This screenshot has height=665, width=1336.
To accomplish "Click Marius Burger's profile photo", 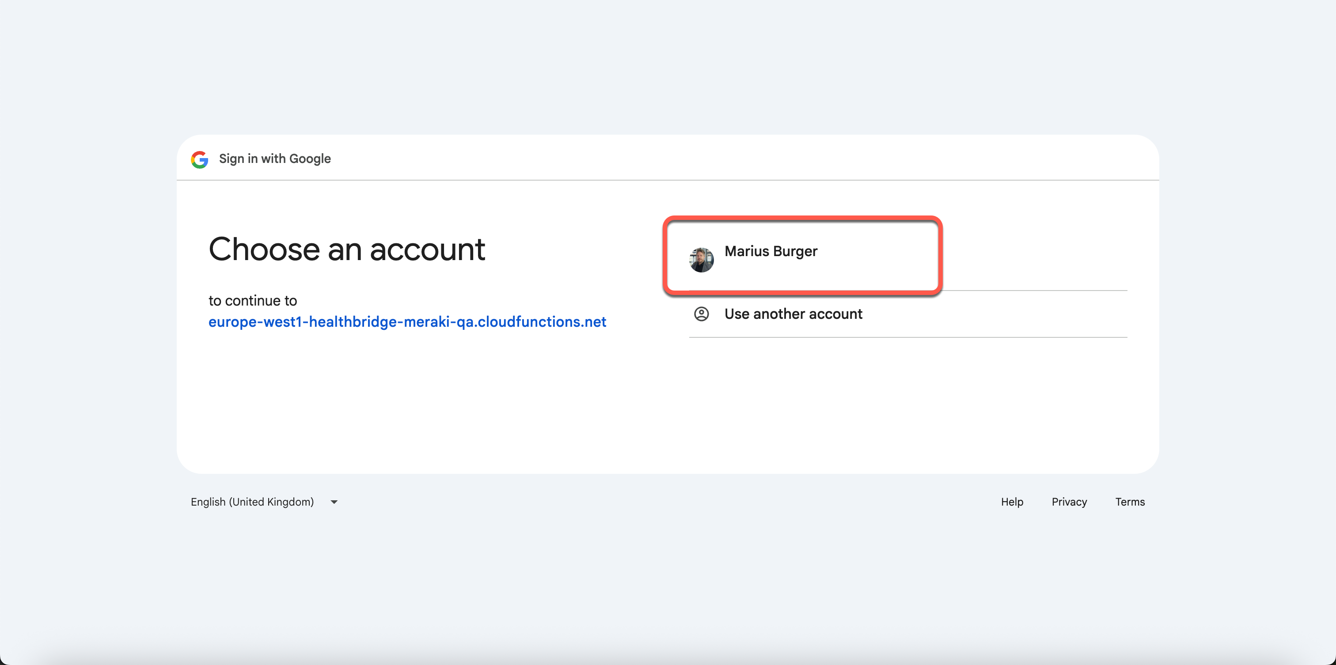I will (x=701, y=260).
